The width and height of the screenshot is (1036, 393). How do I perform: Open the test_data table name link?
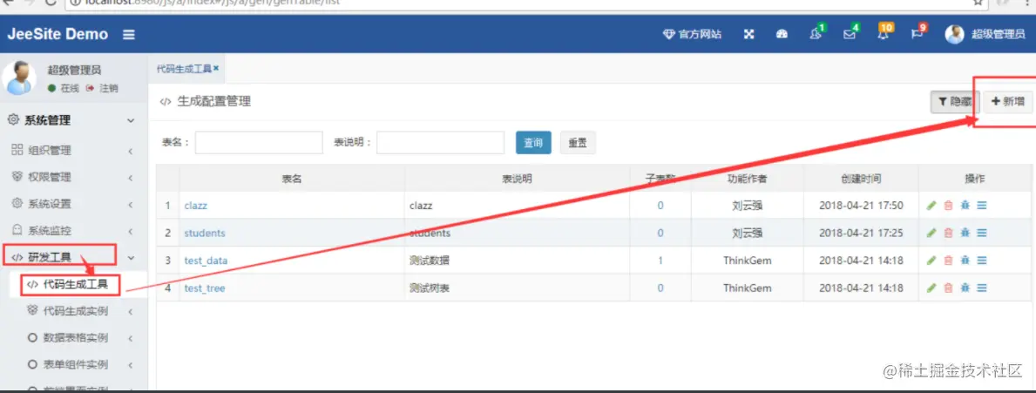(207, 261)
